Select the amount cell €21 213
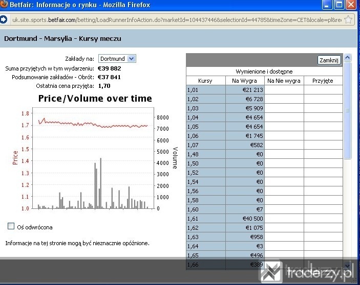This screenshot has height=285, width=360. (245, 90)
